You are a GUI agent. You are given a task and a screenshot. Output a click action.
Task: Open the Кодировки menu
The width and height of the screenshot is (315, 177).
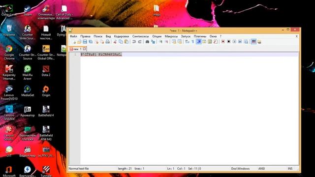point(122,36)
